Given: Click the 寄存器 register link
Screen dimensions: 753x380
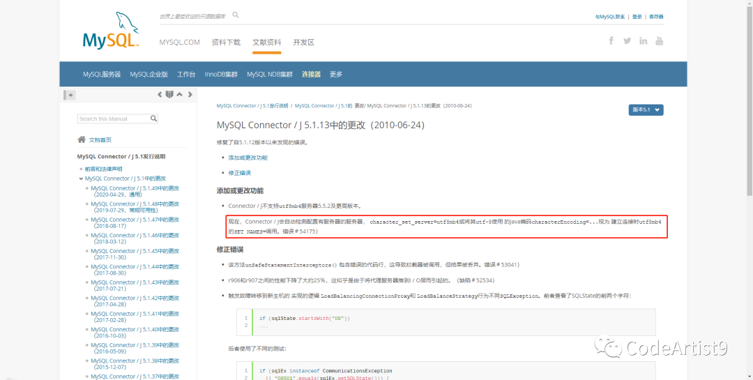Looking at the screenshot, I should 656,17.
